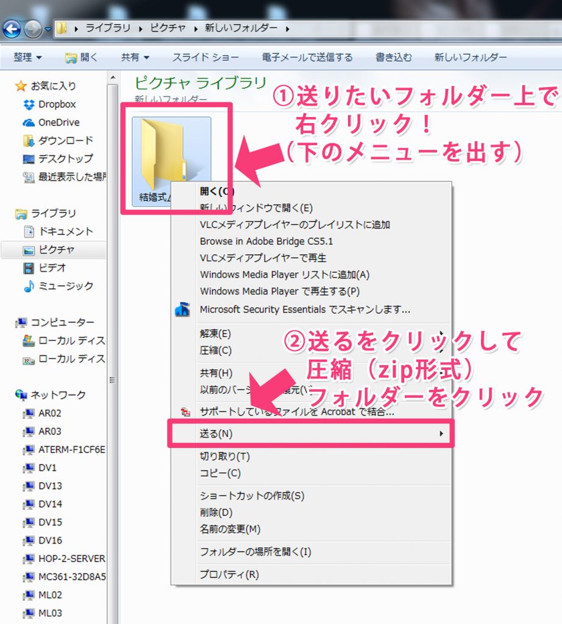This screenshot has height=624, width=562.
Task: Click 書き込む in the toolbar
Action: pos(394,58)
